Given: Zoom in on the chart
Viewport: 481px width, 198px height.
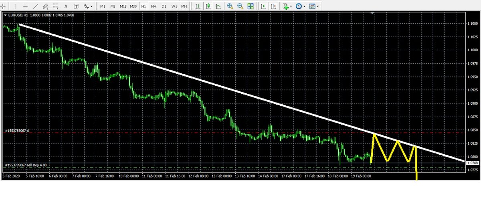Looking at the screenshot, I should 230,6.
